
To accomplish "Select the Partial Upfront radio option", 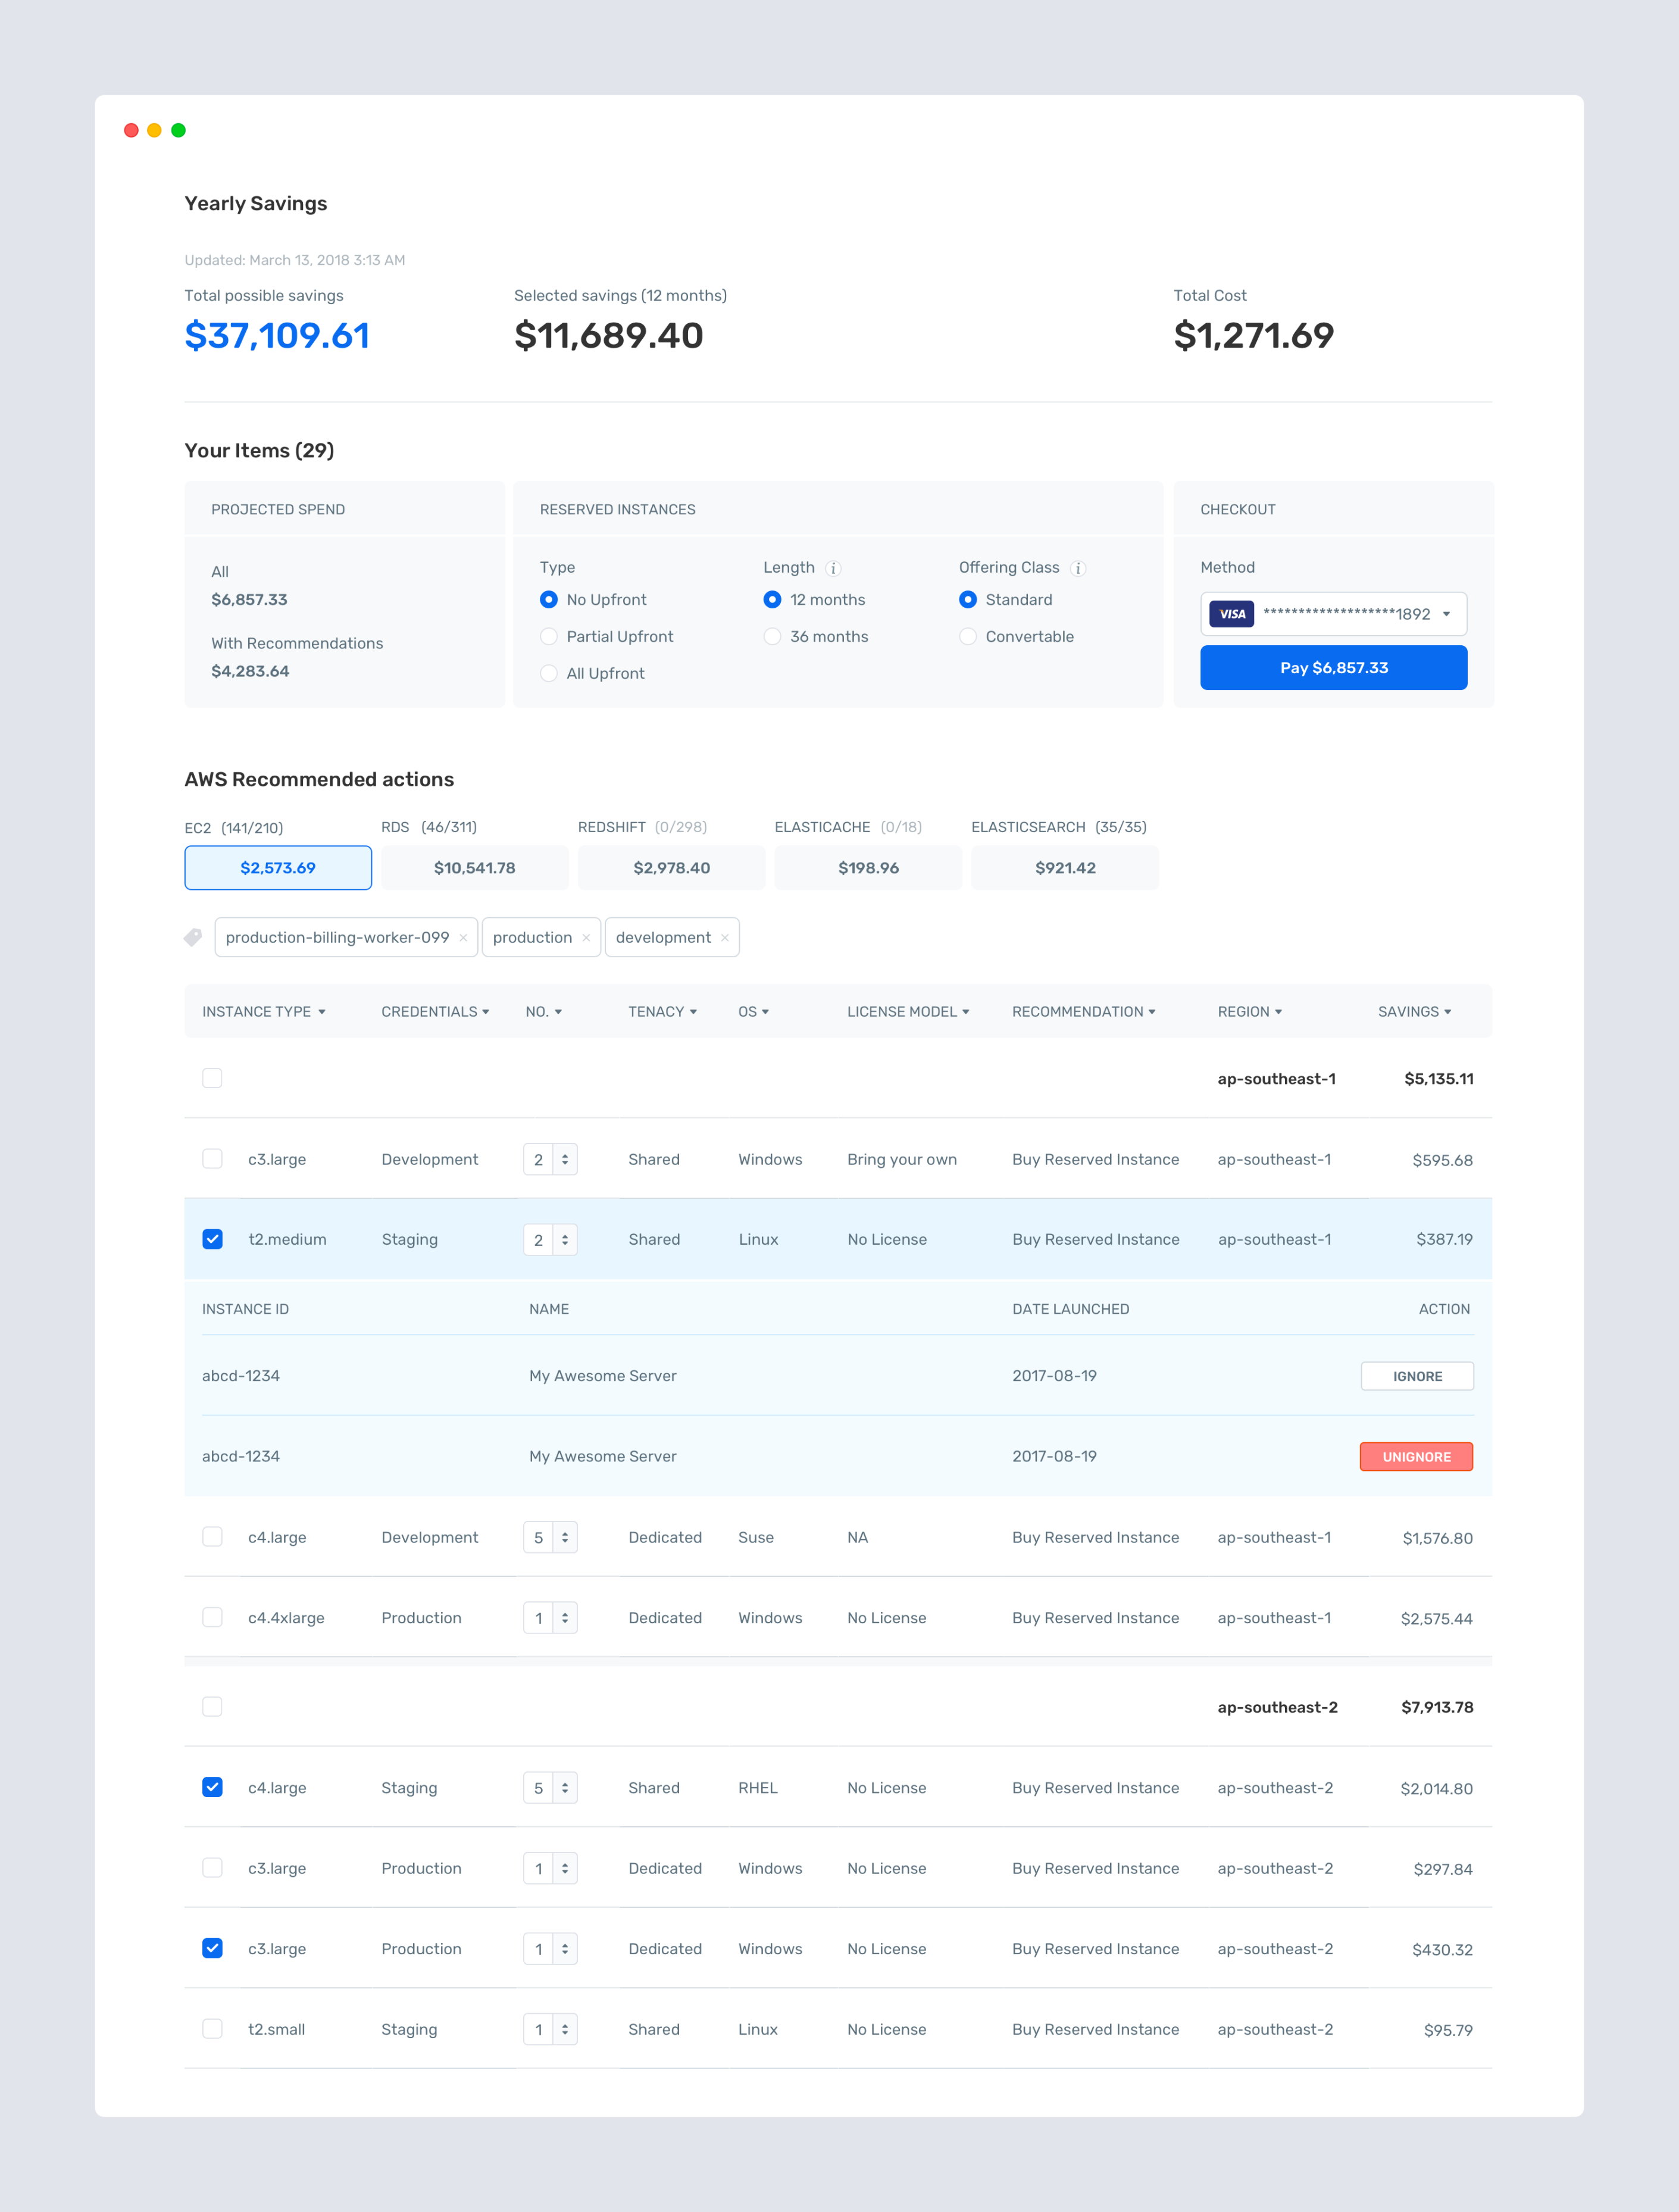I will click(x=549, y=636).
